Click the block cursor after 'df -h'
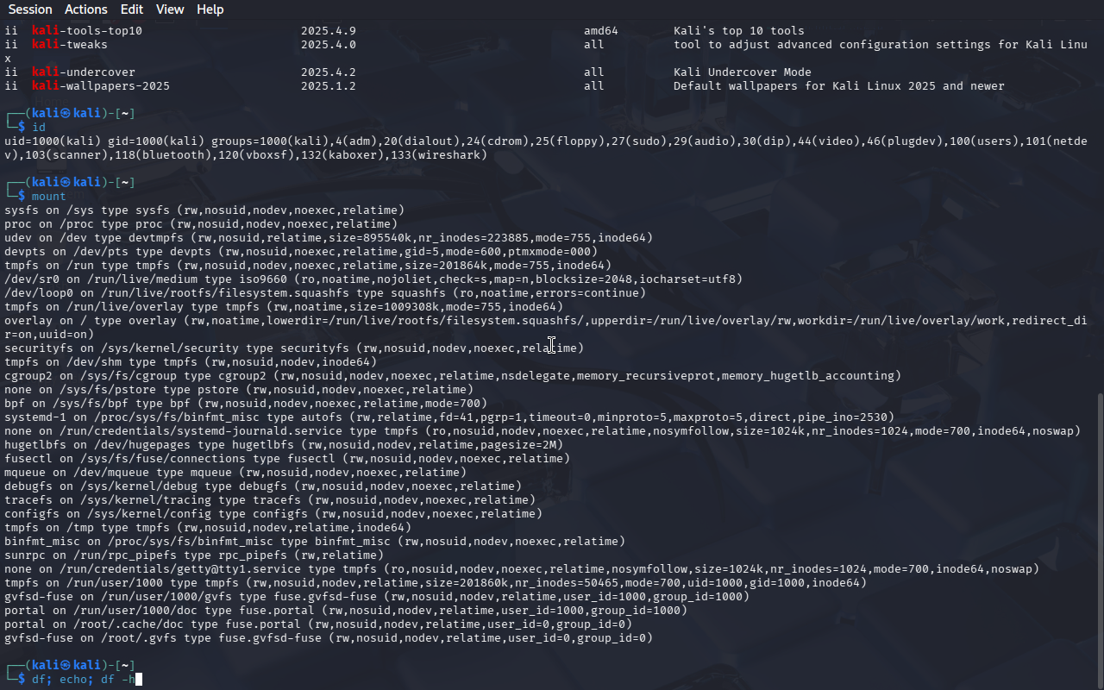 coord(138,680)
